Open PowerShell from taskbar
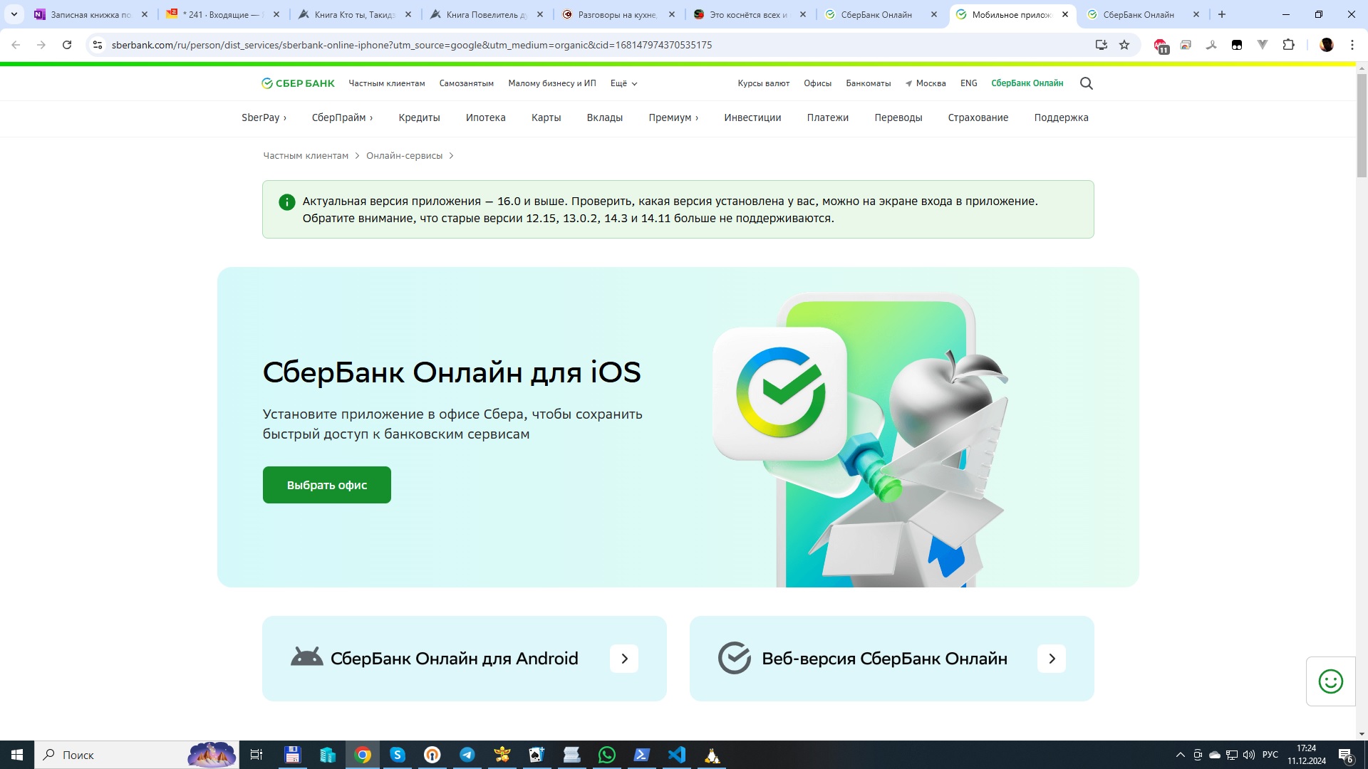The width and height of the screenshot is (1368, 769). tap(642, 755)
